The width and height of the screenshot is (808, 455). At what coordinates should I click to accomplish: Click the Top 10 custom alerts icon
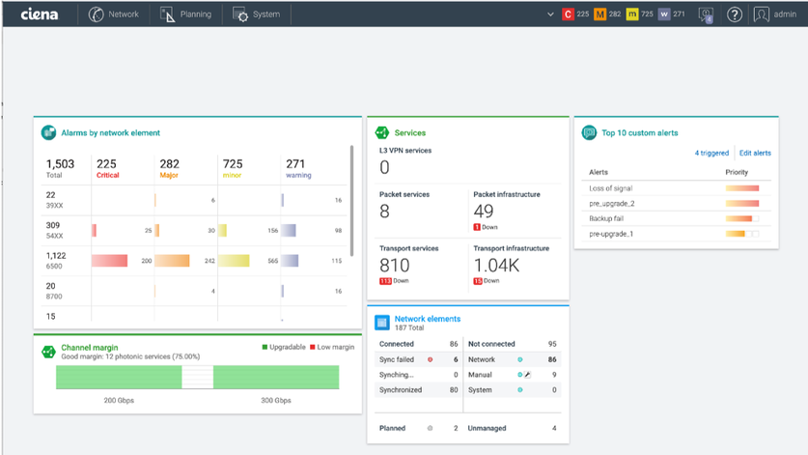(589, 132)
